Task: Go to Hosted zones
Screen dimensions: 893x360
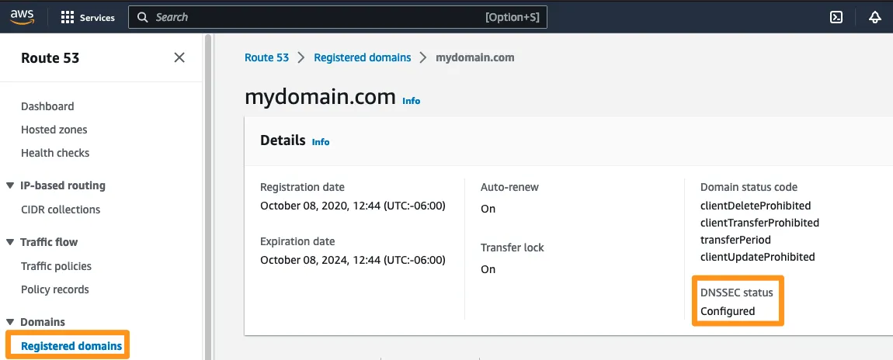Action: click(x=54, y=130)
